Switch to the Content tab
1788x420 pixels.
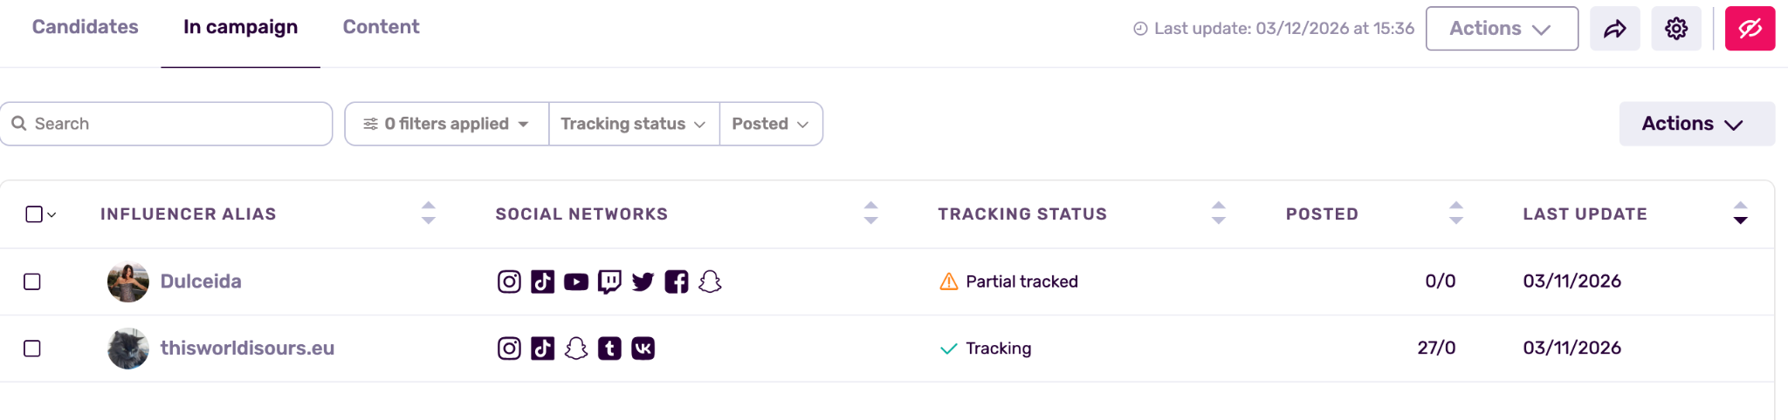(381, 27)
